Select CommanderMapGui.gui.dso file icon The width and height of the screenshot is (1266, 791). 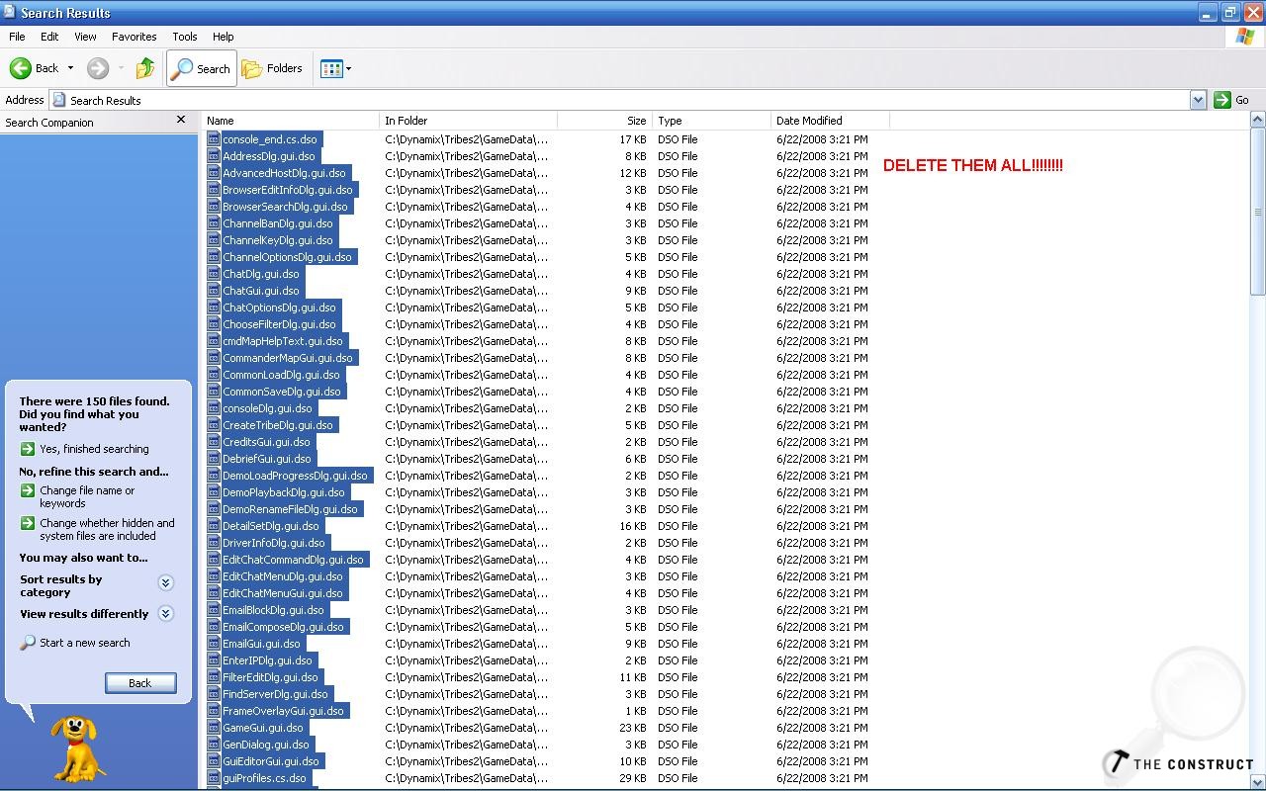coord(214,358)
